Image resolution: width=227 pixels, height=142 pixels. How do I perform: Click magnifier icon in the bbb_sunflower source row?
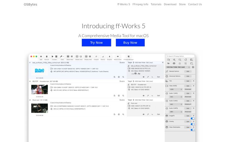point(123,77)
